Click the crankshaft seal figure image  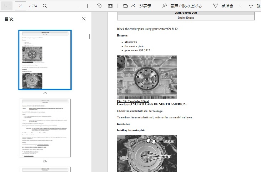(147, 77)
